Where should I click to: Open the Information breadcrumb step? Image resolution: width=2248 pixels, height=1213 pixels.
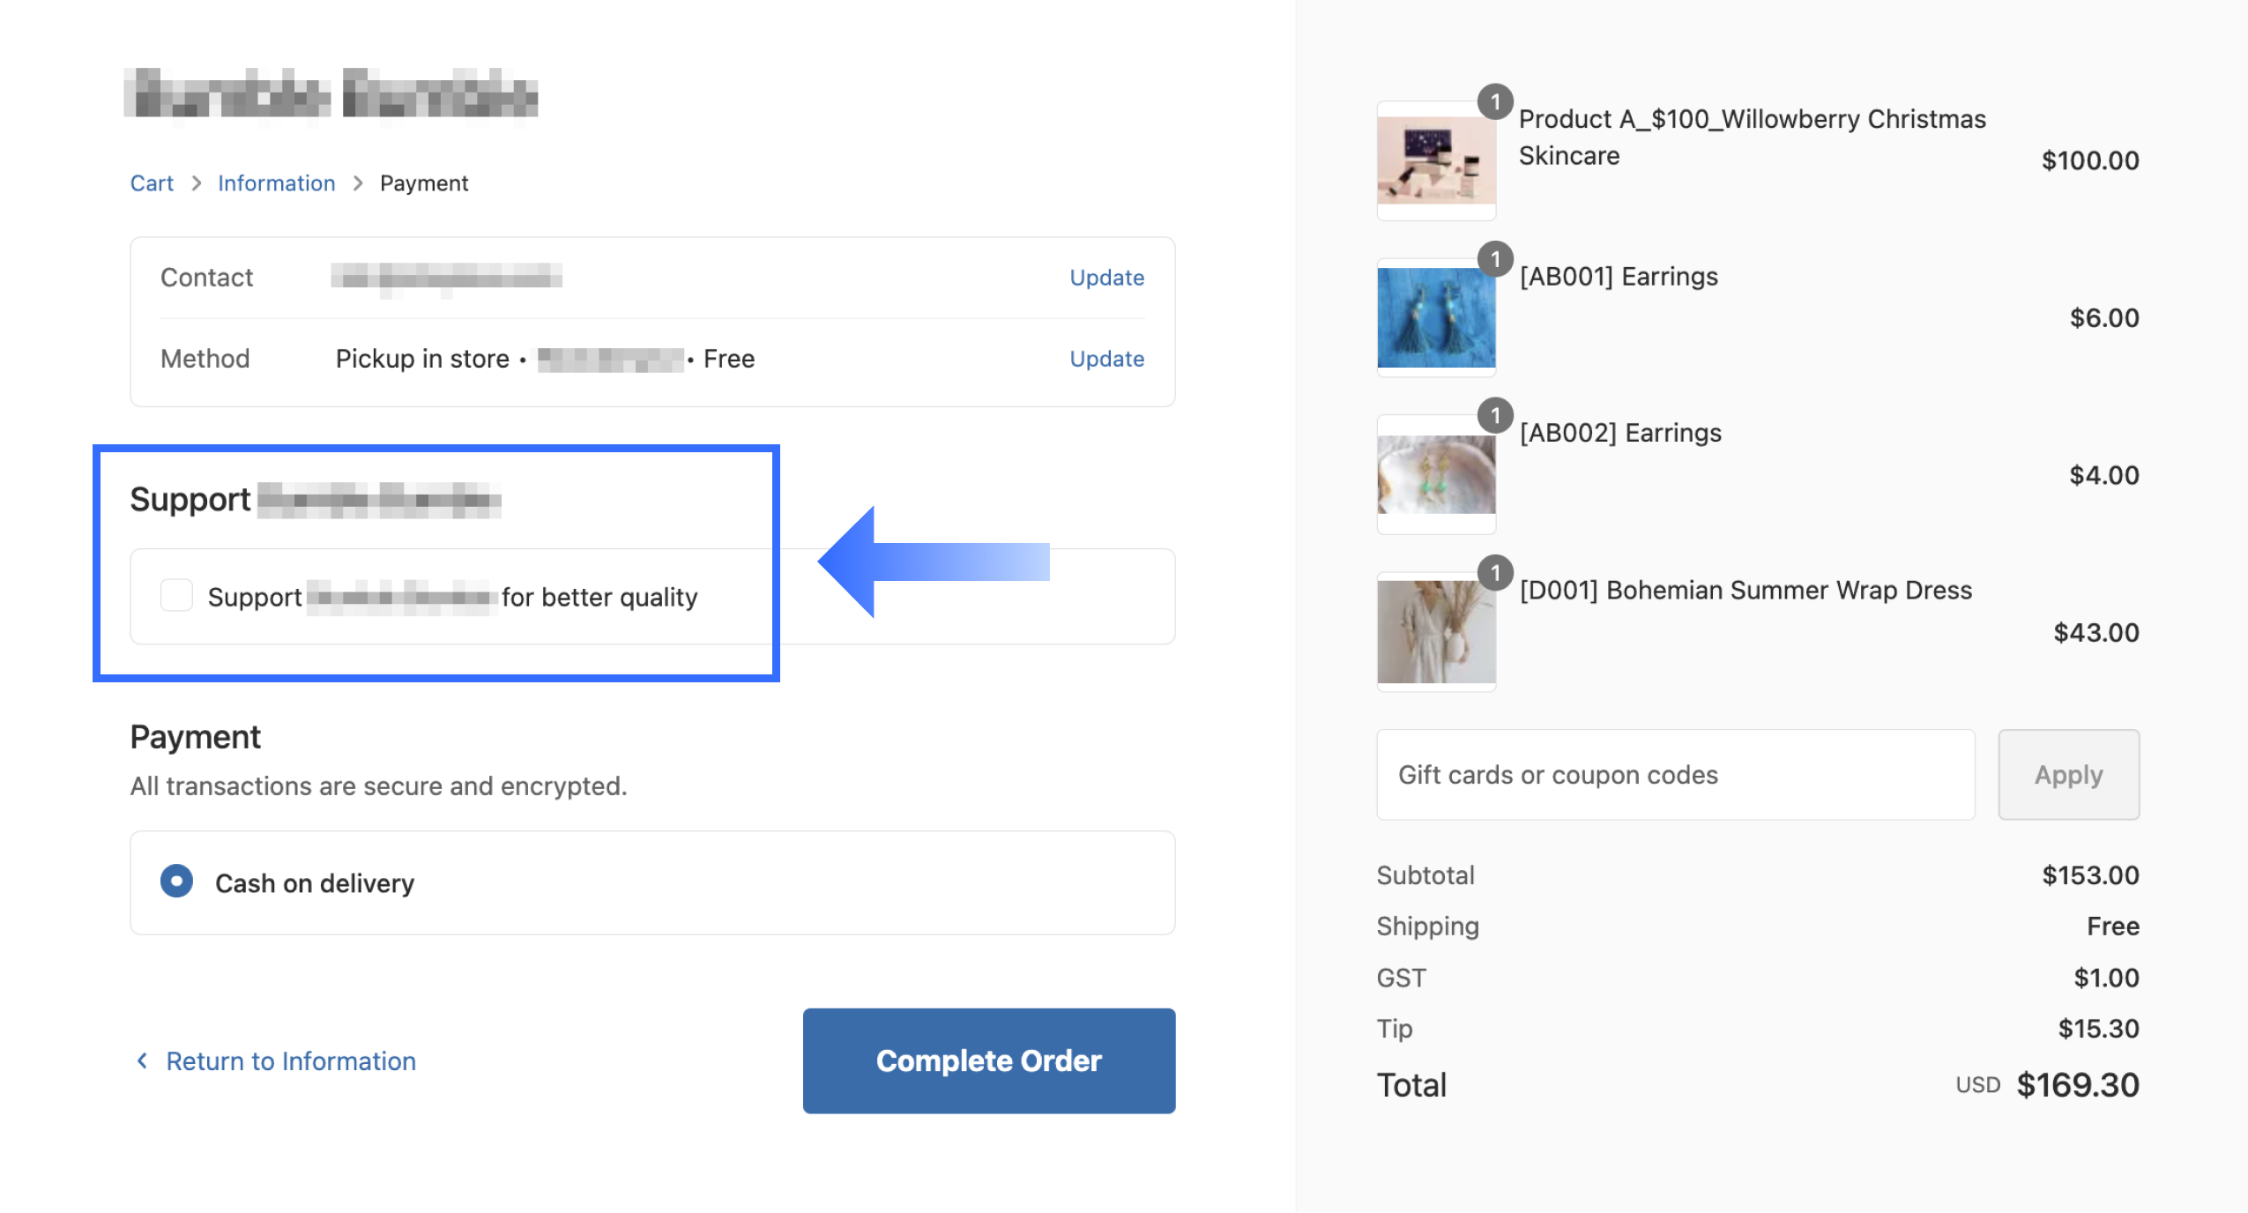(276, 183)
